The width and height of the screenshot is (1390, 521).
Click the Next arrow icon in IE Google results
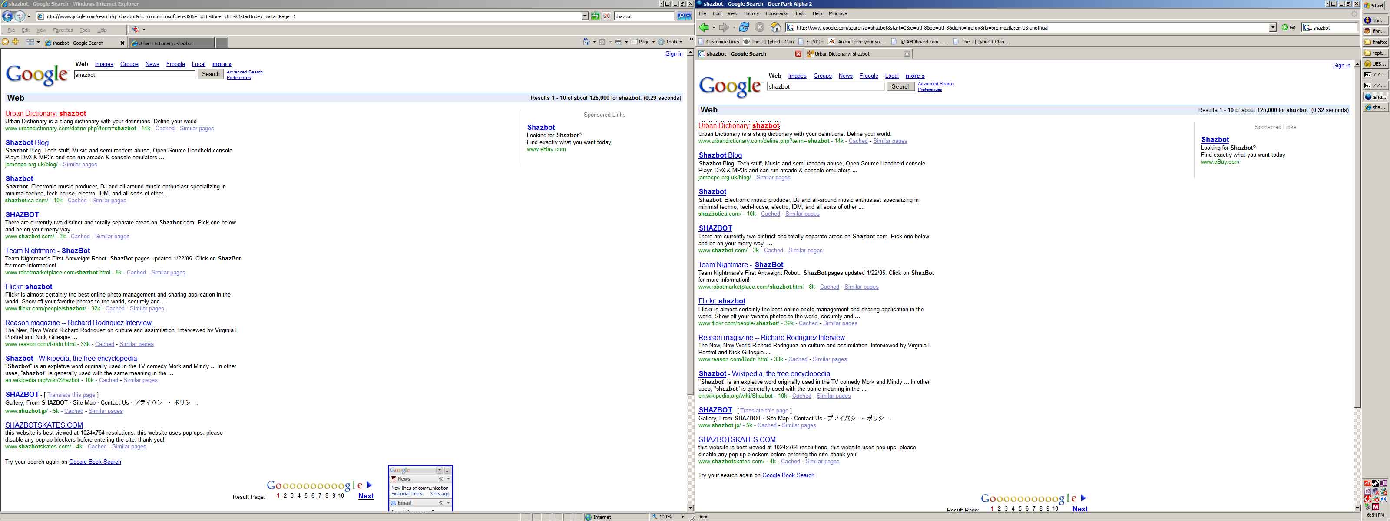(369, 485)
